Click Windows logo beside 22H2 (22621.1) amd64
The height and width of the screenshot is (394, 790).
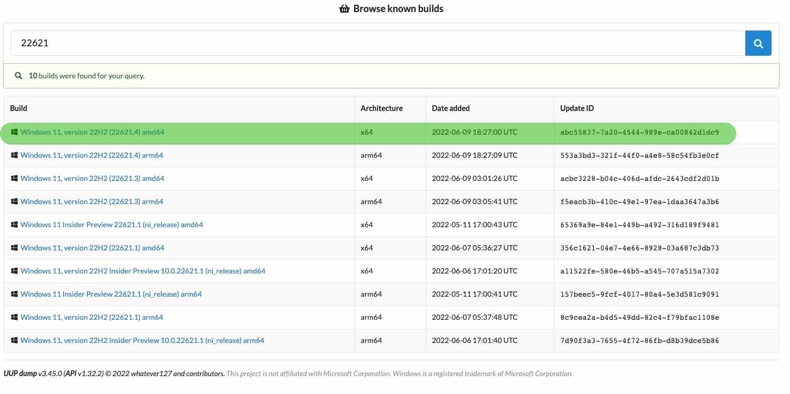click(x=14, y=248)
